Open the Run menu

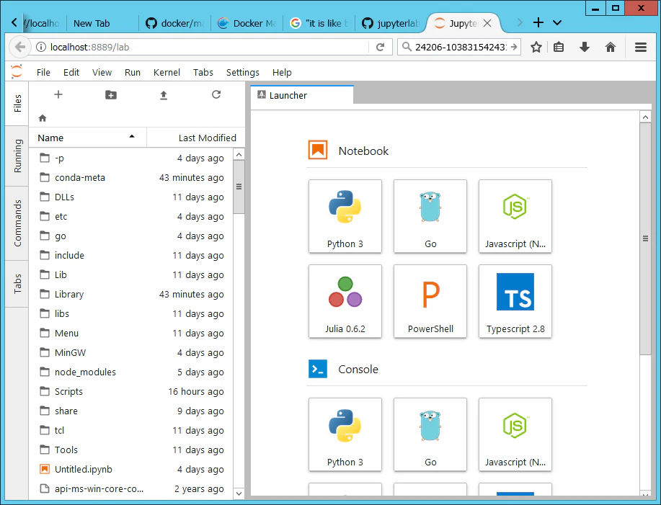pyautogui.click(x=133, y=73)
